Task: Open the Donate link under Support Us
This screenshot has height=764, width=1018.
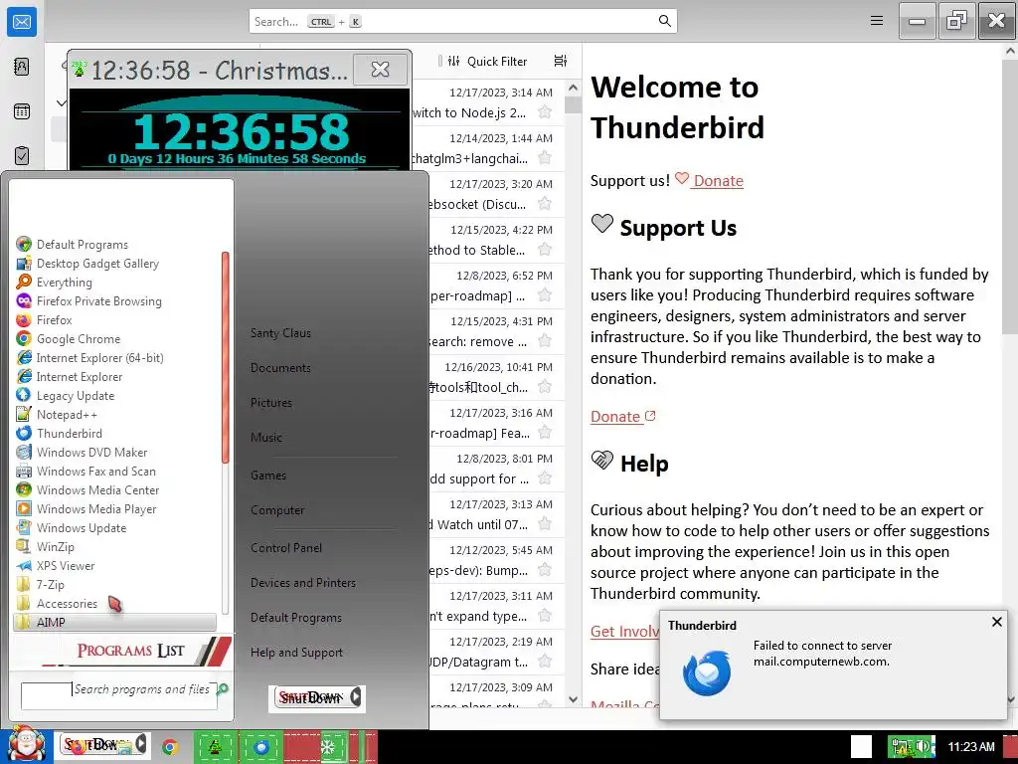Action: tap(622, 417)
